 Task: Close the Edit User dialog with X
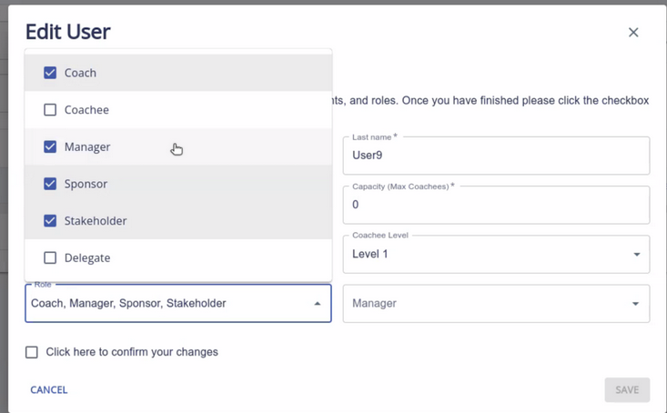(633, 33)
